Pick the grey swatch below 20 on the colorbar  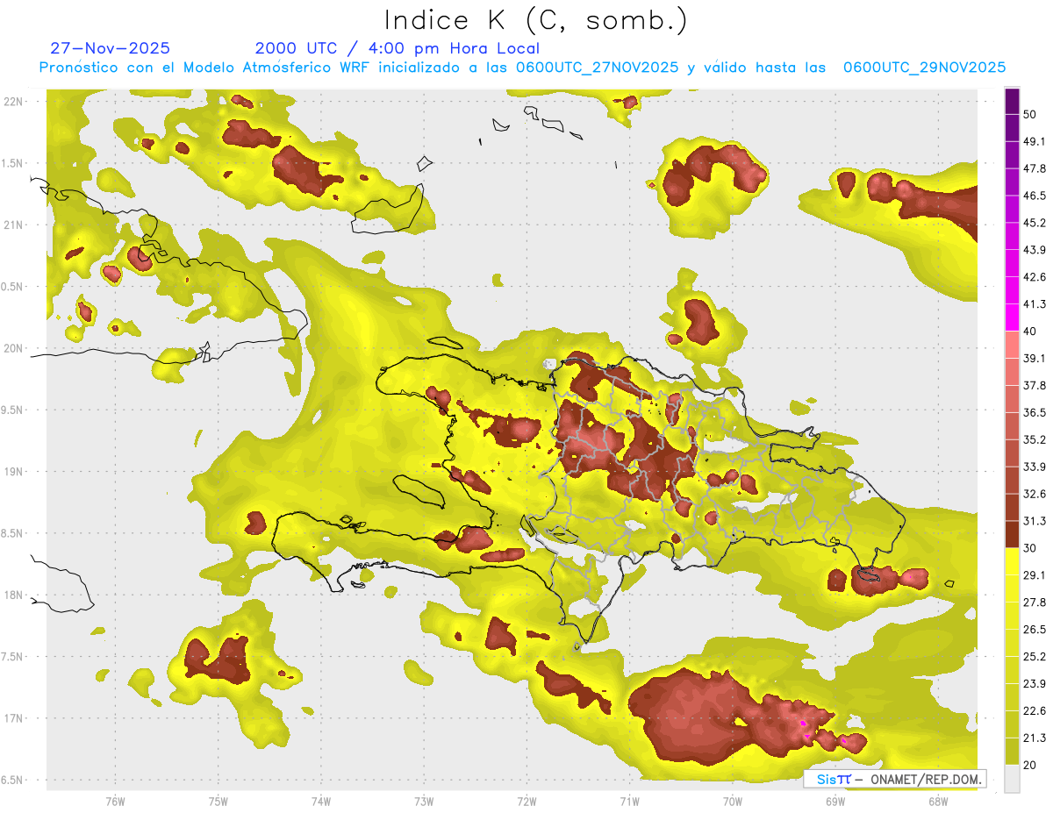click(1012, 779)
